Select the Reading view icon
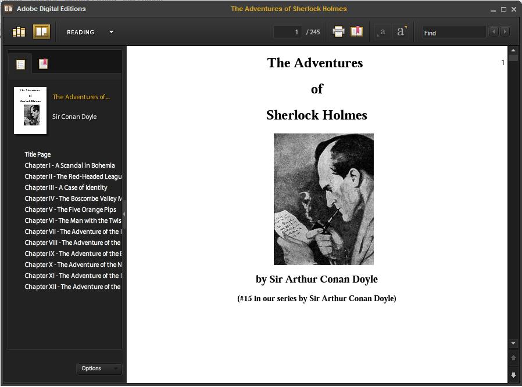 click(42, 32)
